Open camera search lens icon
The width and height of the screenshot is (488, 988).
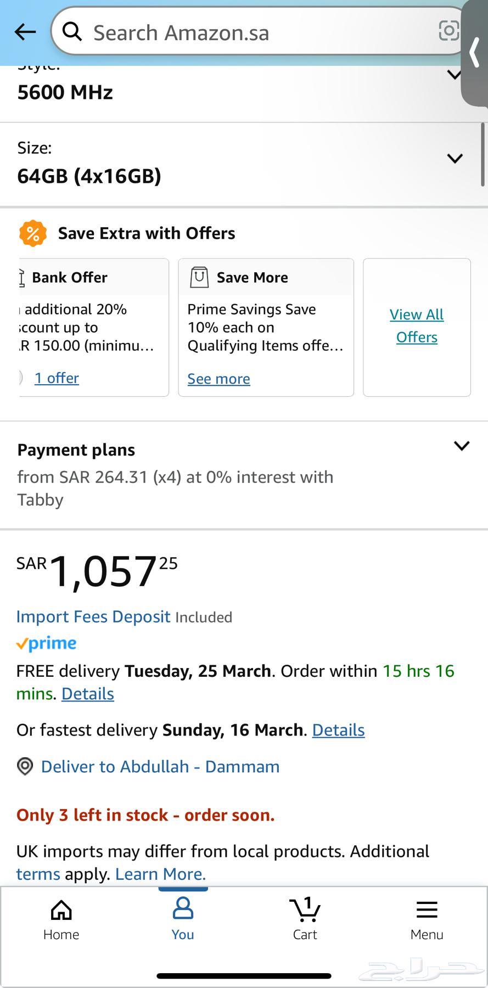[448, 31]
